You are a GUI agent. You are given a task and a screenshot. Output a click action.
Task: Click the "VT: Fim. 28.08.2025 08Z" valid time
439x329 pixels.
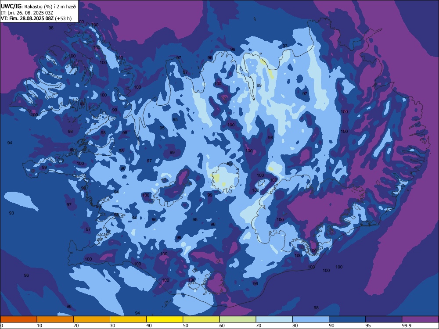(27, 18)
